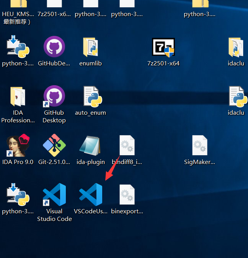Select the bindiff8_i... file icon
The width and height of the screenshot is (248, 258).
[127, 145]
